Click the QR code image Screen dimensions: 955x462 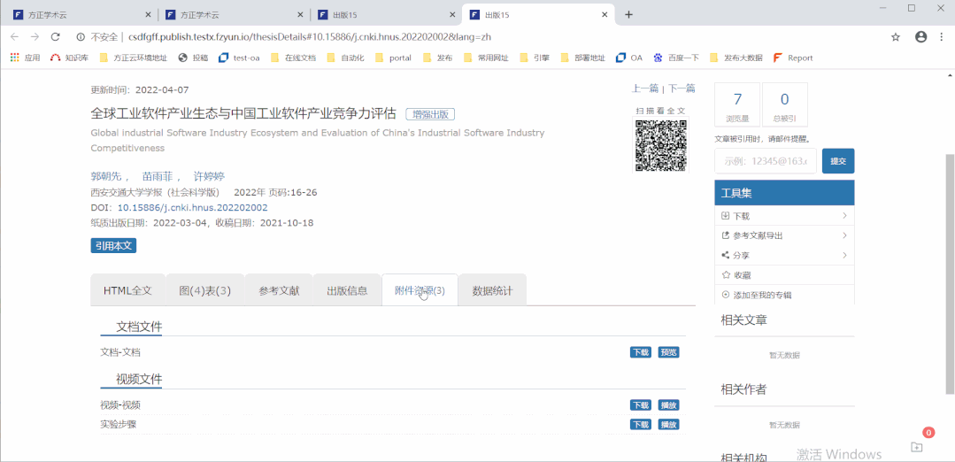point(661,145)
